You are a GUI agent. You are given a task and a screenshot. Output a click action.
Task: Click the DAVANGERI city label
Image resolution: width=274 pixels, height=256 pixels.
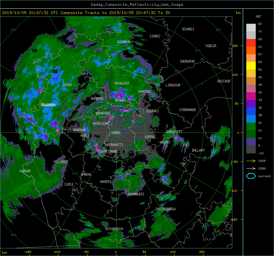[136, 194]
